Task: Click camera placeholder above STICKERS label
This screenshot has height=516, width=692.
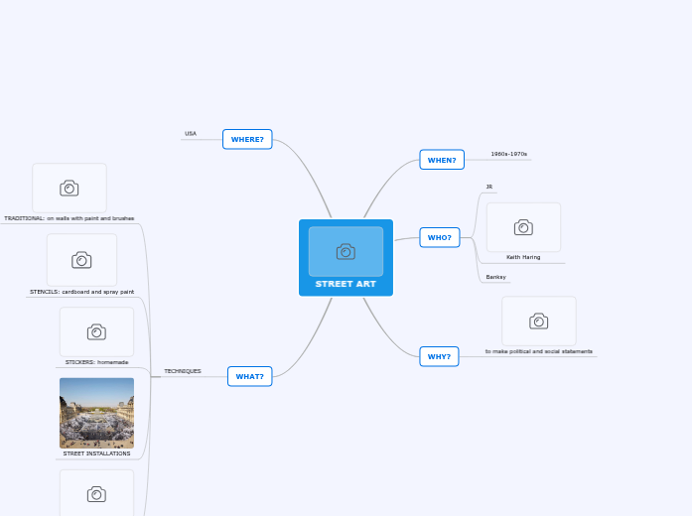Action: coord(96,331)
